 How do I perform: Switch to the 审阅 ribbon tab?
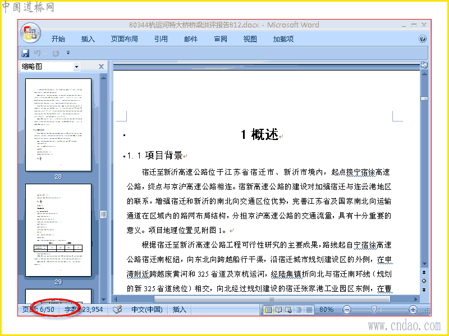point(221,39)
